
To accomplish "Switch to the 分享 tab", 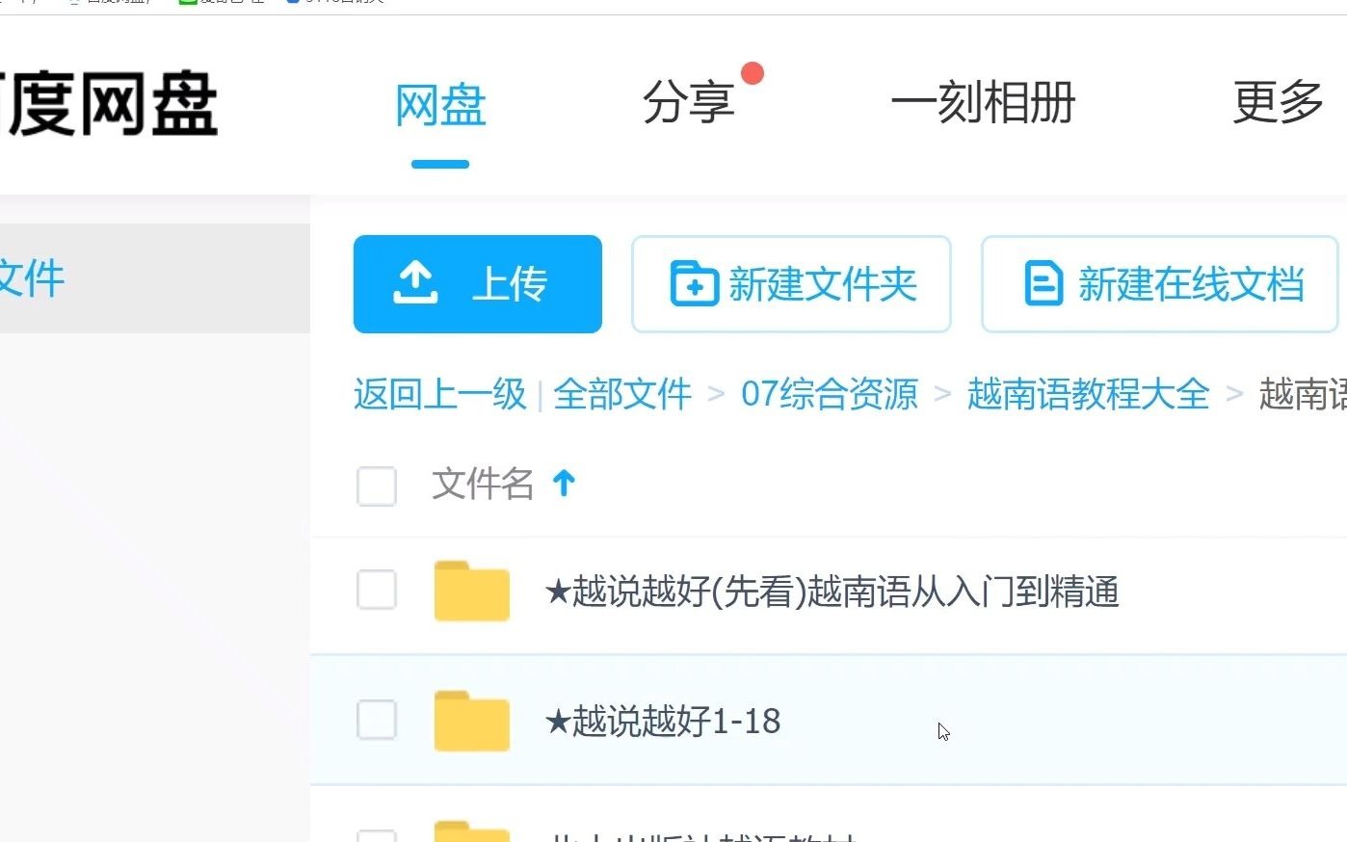I will (x=688, y=102).
